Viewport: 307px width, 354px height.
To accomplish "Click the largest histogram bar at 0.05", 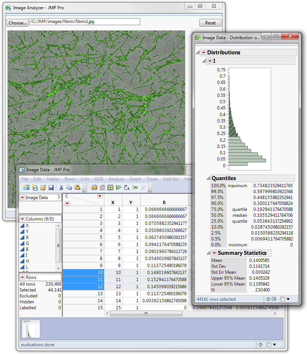I will point(247,161).
